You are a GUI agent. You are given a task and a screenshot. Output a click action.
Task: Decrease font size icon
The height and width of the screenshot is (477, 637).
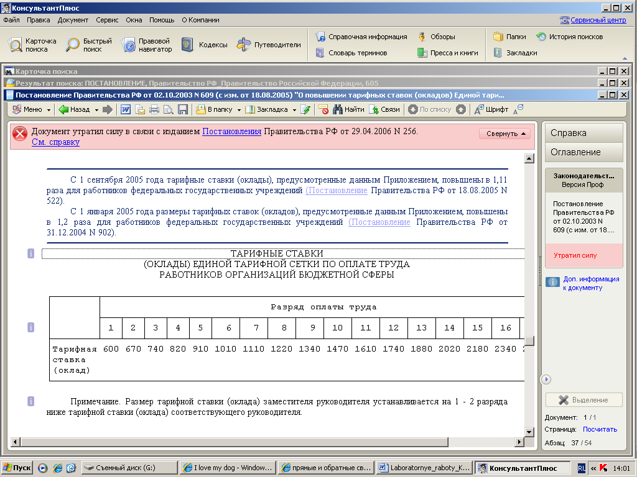(518, 109)
